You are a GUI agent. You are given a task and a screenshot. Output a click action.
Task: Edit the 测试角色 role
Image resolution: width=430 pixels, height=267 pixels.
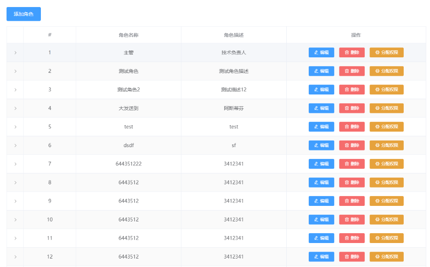point(321,71)
